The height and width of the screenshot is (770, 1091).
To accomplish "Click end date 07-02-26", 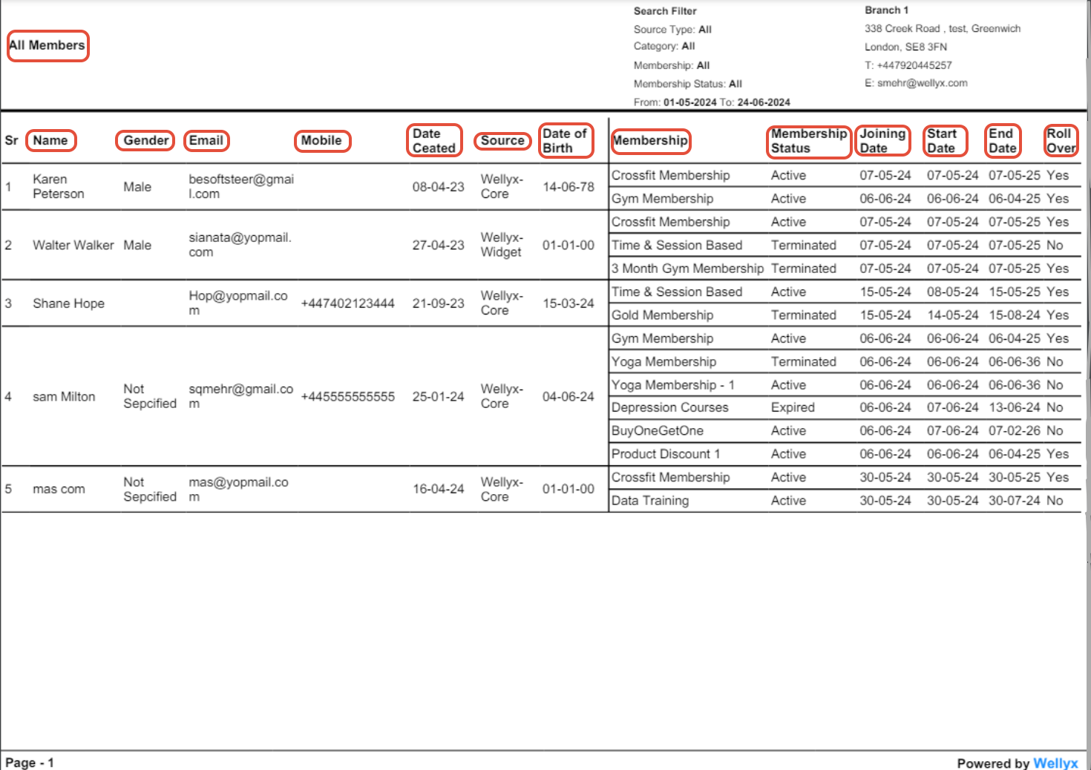I will click(x=1015, y=431).
